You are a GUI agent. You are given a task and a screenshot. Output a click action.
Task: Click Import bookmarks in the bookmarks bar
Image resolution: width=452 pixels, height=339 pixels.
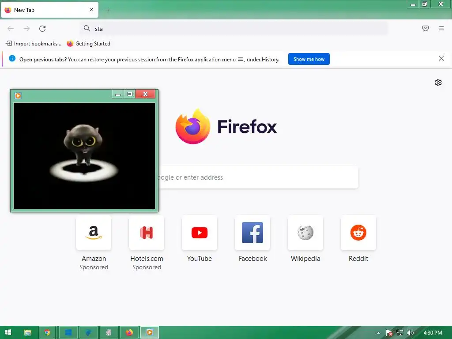(34, 44)
